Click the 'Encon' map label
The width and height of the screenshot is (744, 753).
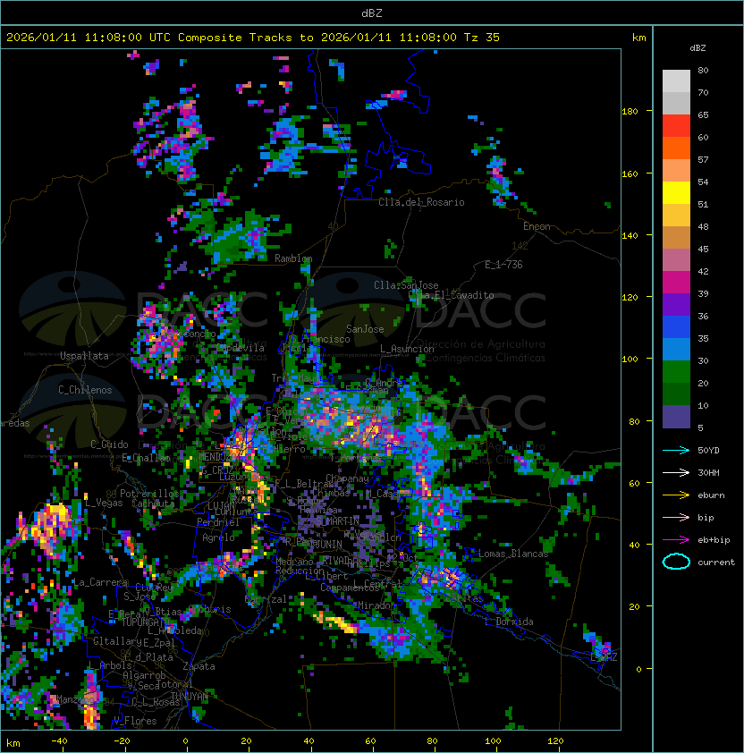pyautogui.click(x=537, y=226)
